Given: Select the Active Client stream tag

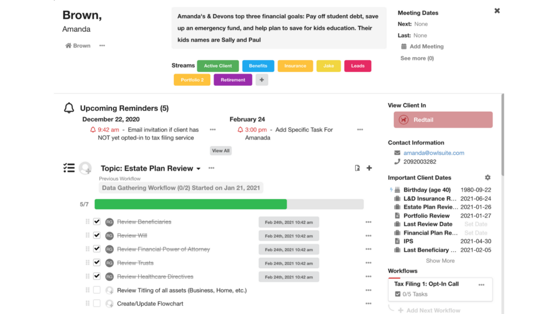Looking at the screenshot, I should [218, 66].
